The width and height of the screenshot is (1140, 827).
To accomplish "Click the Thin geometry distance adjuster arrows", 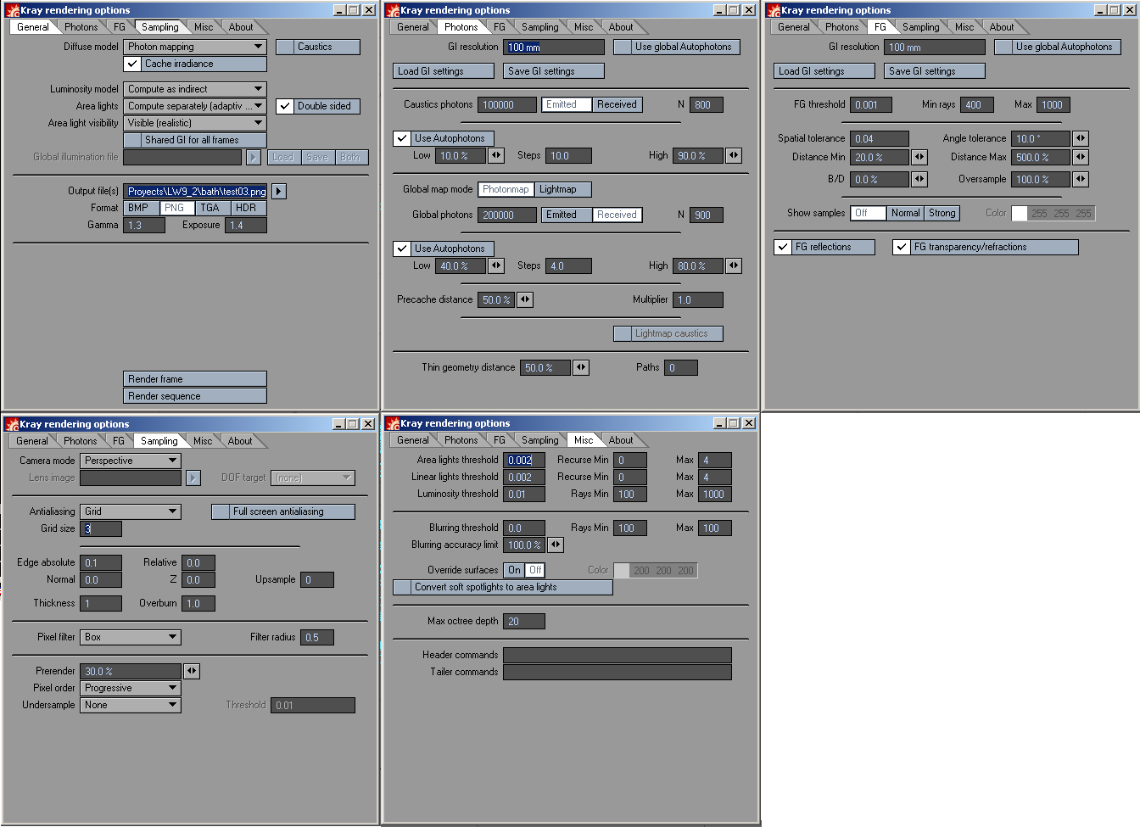I will tap(581, 367).
